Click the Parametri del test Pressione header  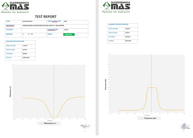pyautogui.click(x=118, y=24)
